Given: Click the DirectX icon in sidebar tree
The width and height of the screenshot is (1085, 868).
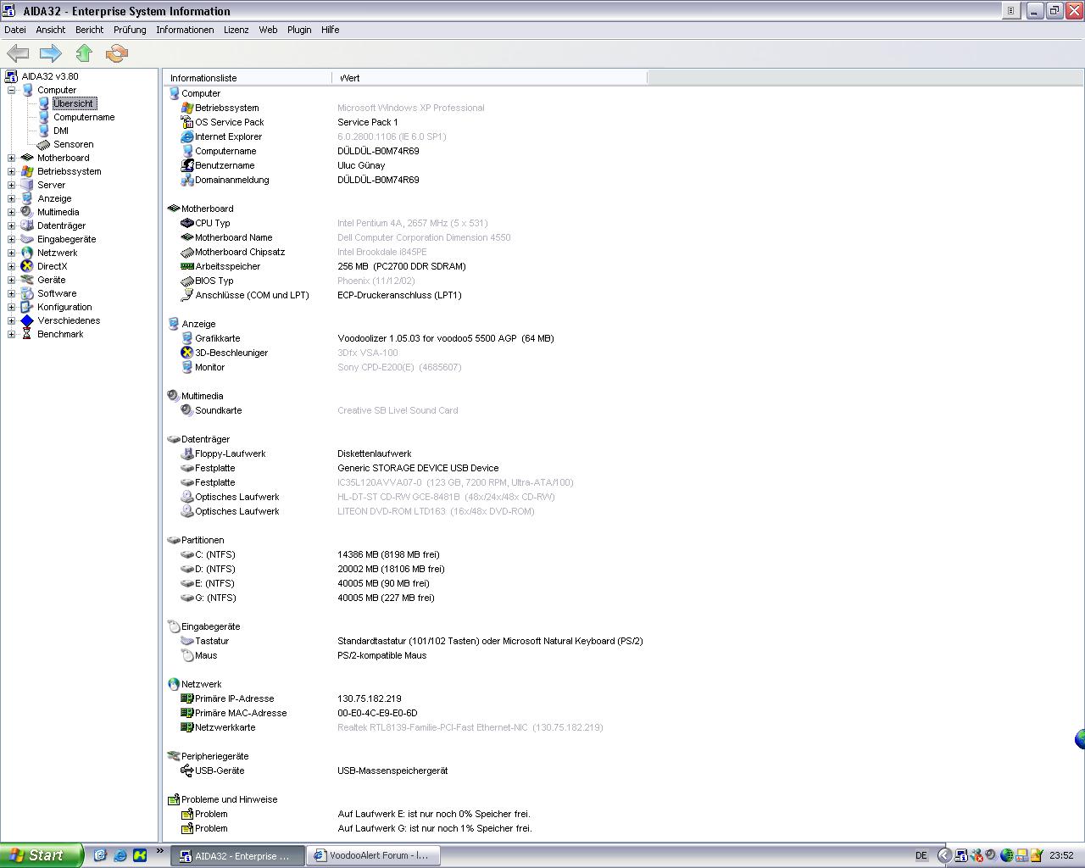Looking at the screenshot, I should click(x=27, y=266).
